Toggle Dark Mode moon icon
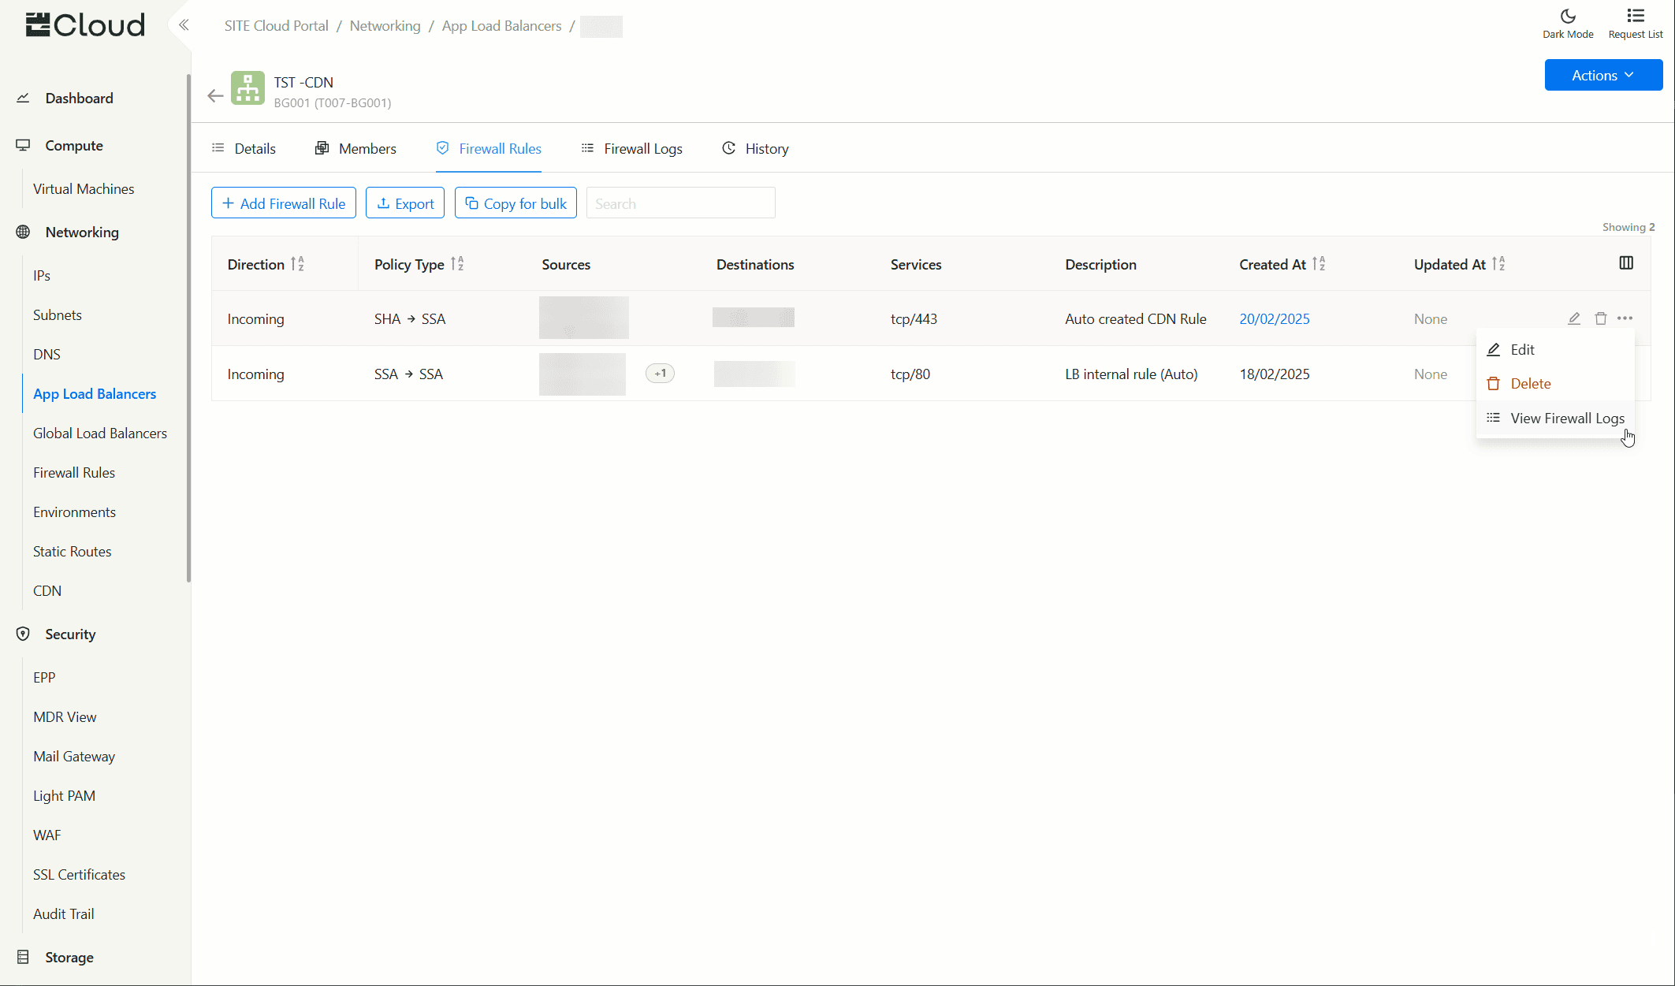The image size is (1675, 986). (x=1568, y=17)
